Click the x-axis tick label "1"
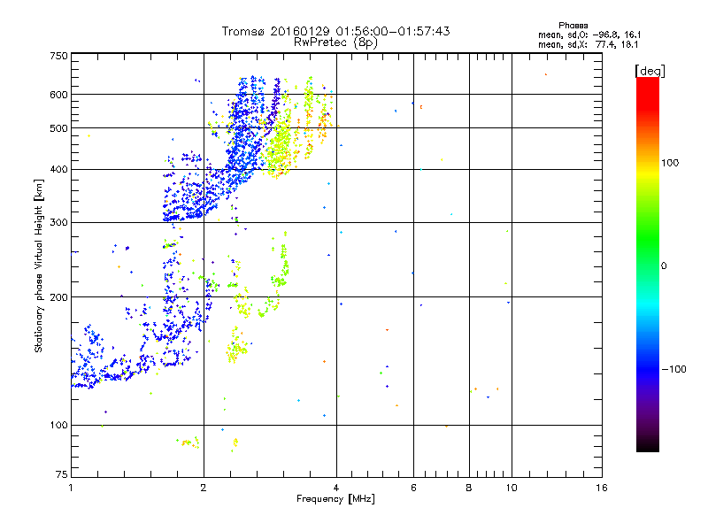Image resolution: width=708 pixels, height=531 pixels. (71, 488)
